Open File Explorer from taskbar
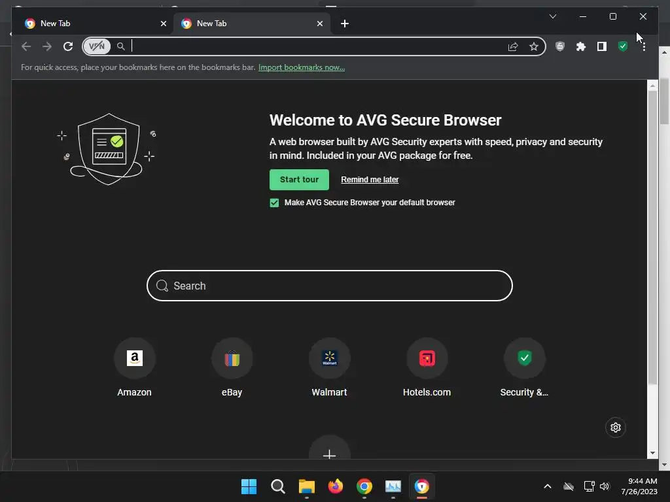 pyautogui.click(x=306, y=486)
